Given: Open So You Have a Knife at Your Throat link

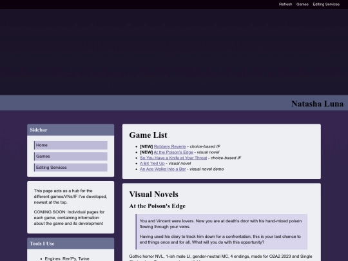Looking at the screenshot, I should [x=173, y=158].
